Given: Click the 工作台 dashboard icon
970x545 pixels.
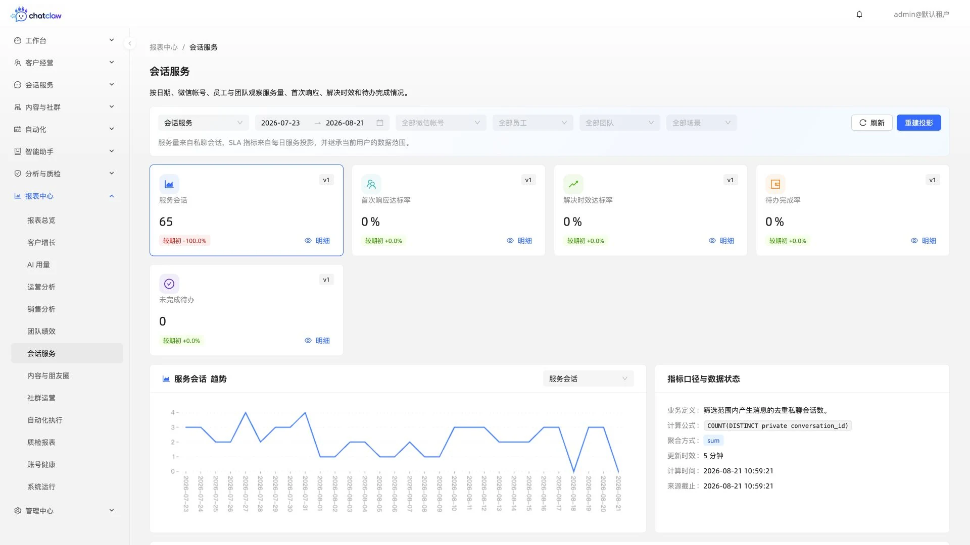Looking at the screenshot, I should pos(18,40).
